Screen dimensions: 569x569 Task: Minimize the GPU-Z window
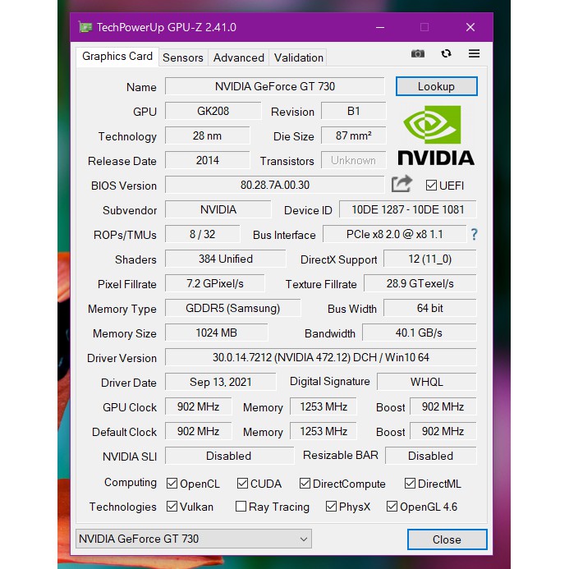(x=380, y=27)
